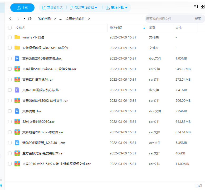The height and width of the screenshot is (190, 205).
Task: Click the 文泰使用.doc document icon
Action: (x=17, y=111)
